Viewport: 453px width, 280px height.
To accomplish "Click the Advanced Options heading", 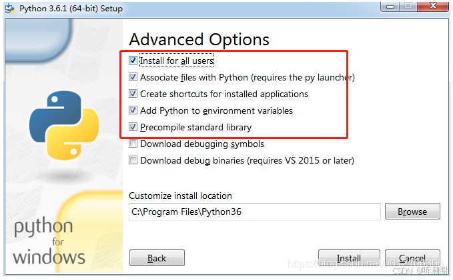I will (199, 39).
